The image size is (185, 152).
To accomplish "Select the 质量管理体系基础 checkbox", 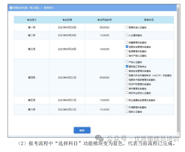I will click(x=127, y=43).
